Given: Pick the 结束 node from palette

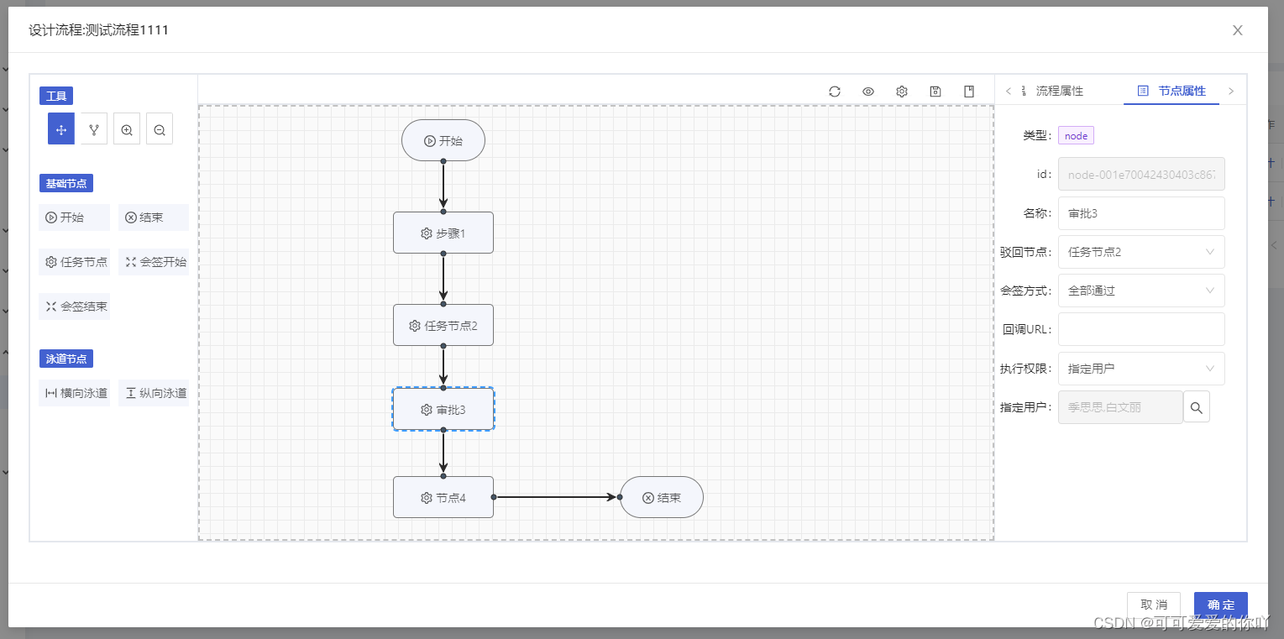Looking at the screenshot, I should (x=153, y=217).
